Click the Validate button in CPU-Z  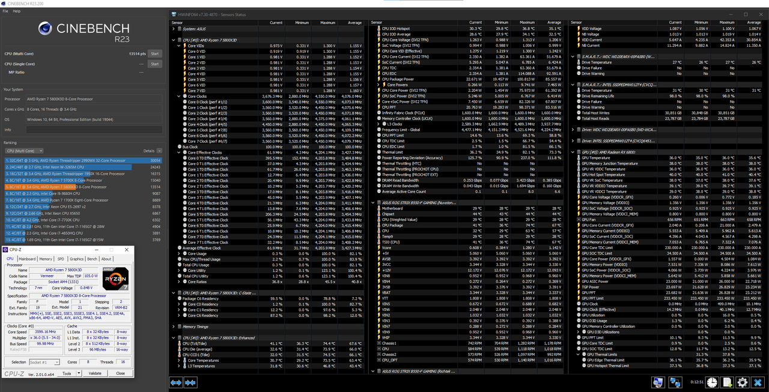click(95, 373)
